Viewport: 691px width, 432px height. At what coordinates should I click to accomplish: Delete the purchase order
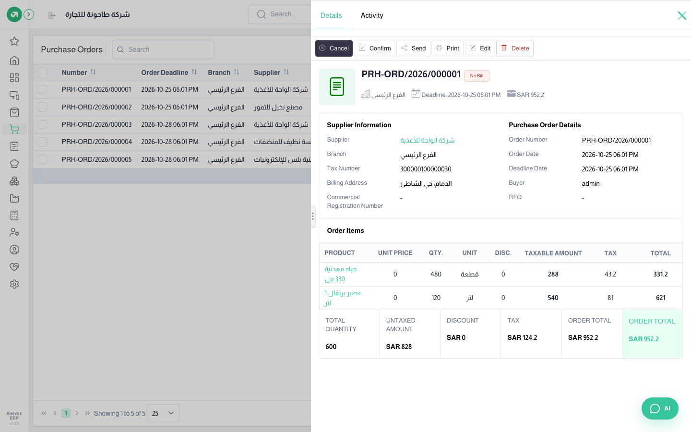tap(515, 48)
